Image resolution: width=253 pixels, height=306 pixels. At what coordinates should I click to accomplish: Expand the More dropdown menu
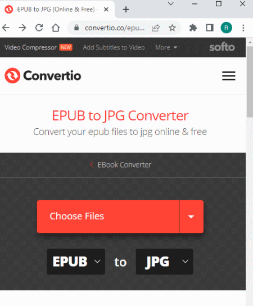tap(166, 47)
